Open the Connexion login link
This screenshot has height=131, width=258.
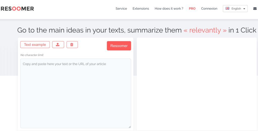point(209,9)
